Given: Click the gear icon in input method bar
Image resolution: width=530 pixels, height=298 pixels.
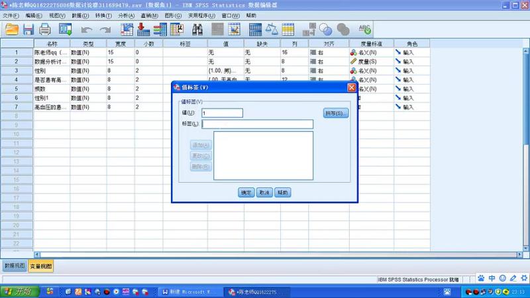Looking at the screenshot, I should coord(524,278).
